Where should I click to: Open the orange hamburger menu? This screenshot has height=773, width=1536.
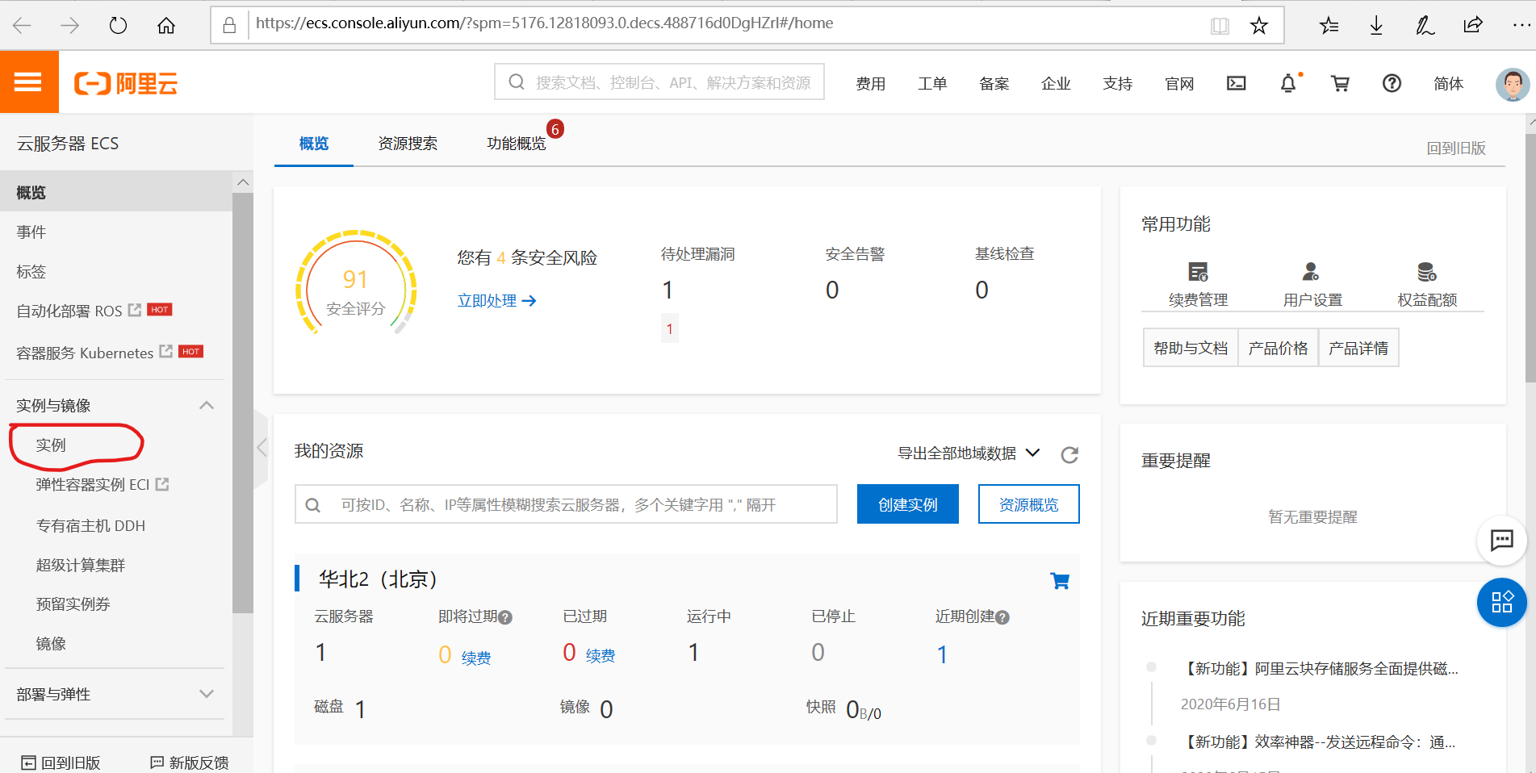[x=29, y=81]
